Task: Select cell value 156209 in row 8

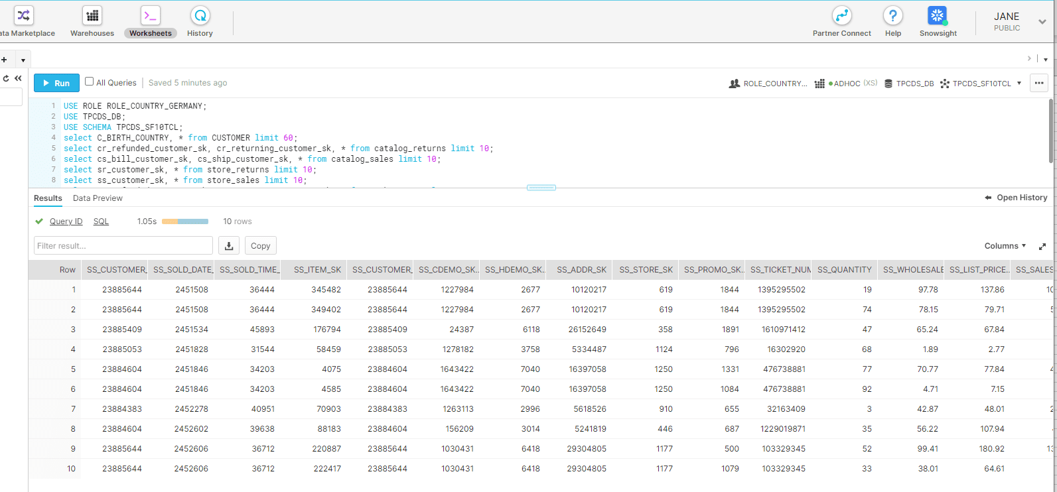Action: [x=460, y=429]
